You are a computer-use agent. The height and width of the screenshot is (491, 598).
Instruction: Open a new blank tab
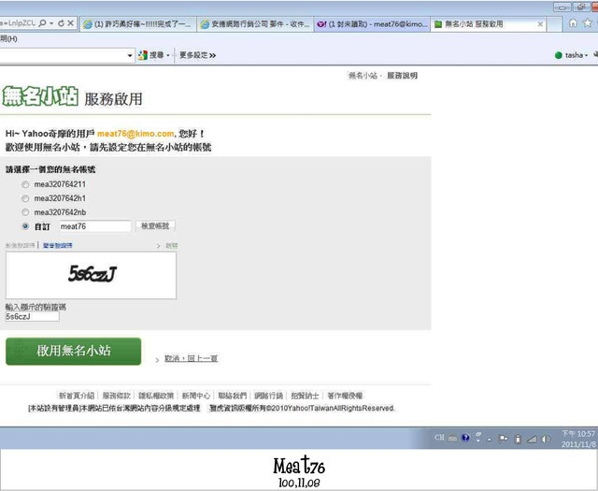(554, 24)
